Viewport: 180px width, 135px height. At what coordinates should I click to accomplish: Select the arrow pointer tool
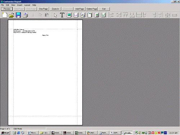(55, 15)
